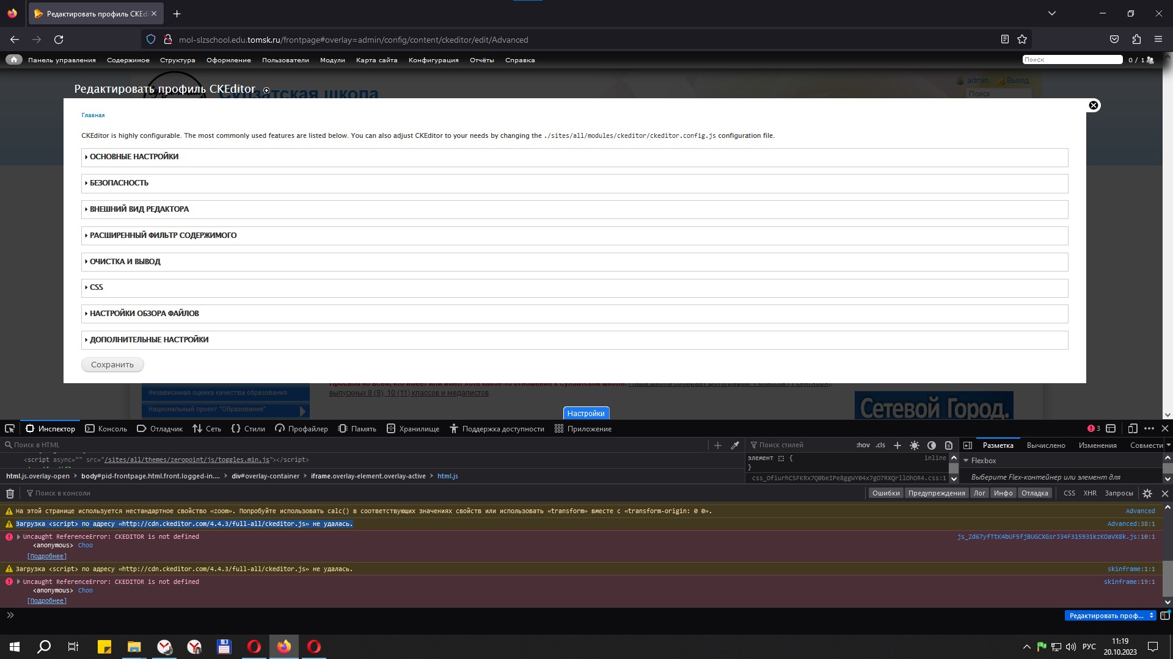This screenshot has width=1173, height=659.
Task: Add a new style rule with the plus icon
Action: [897, 445]
